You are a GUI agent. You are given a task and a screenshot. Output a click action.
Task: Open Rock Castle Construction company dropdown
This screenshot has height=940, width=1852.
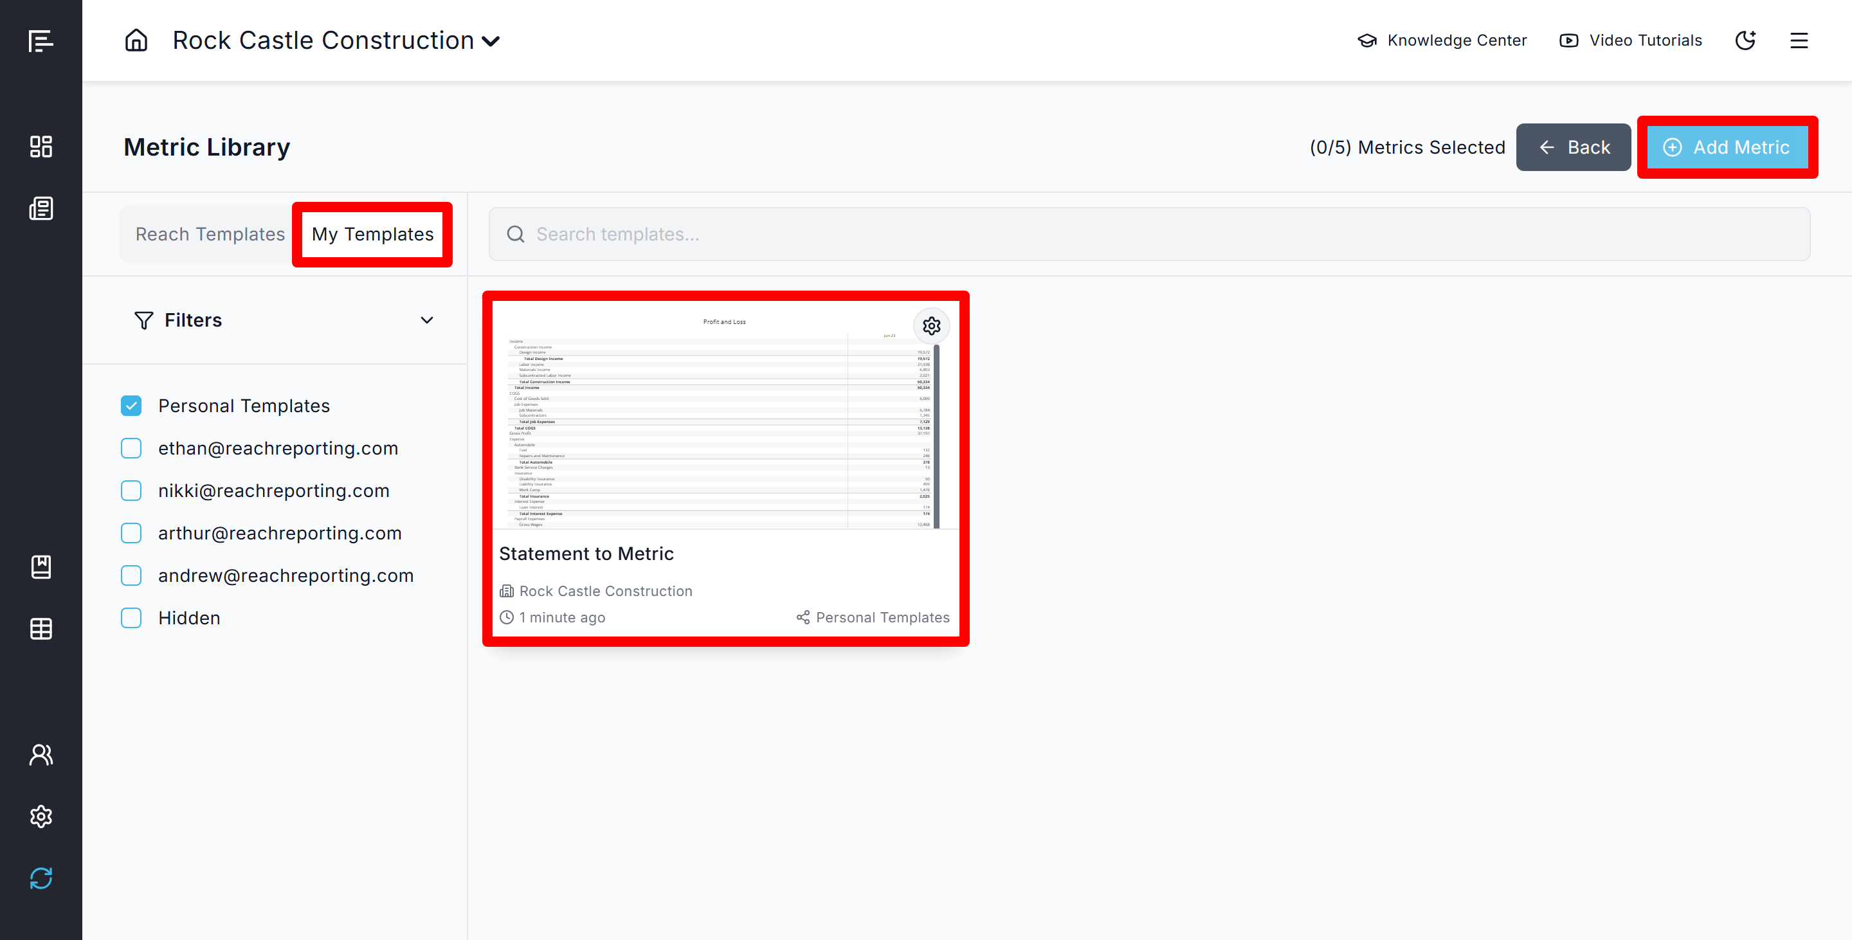point(336,41)
